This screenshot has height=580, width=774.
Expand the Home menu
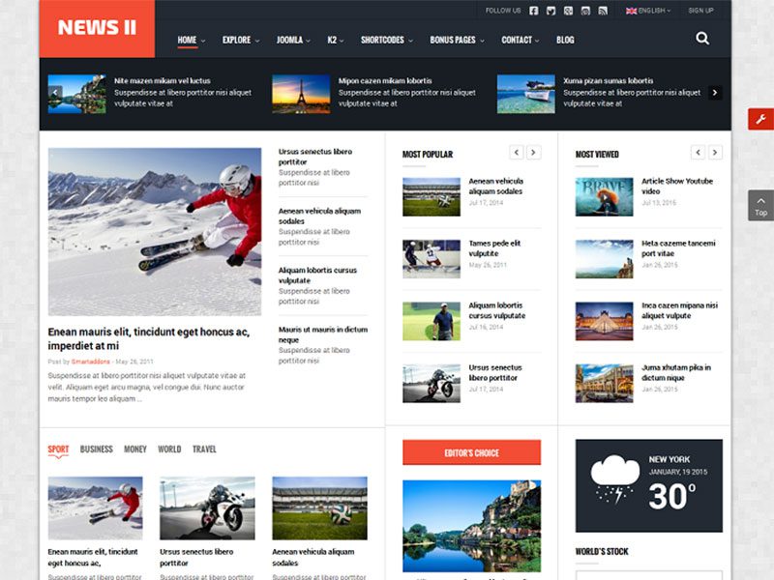click(x=191, y=40)
